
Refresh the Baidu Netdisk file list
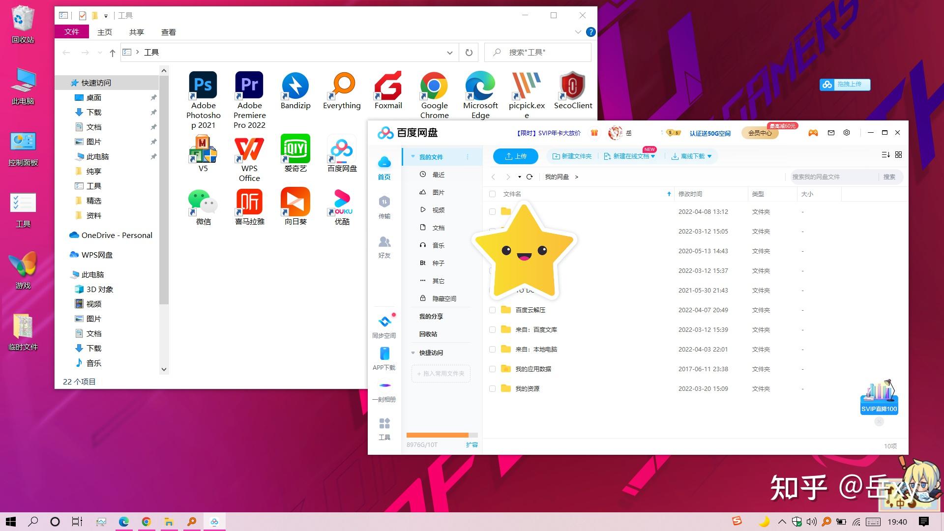530,177
